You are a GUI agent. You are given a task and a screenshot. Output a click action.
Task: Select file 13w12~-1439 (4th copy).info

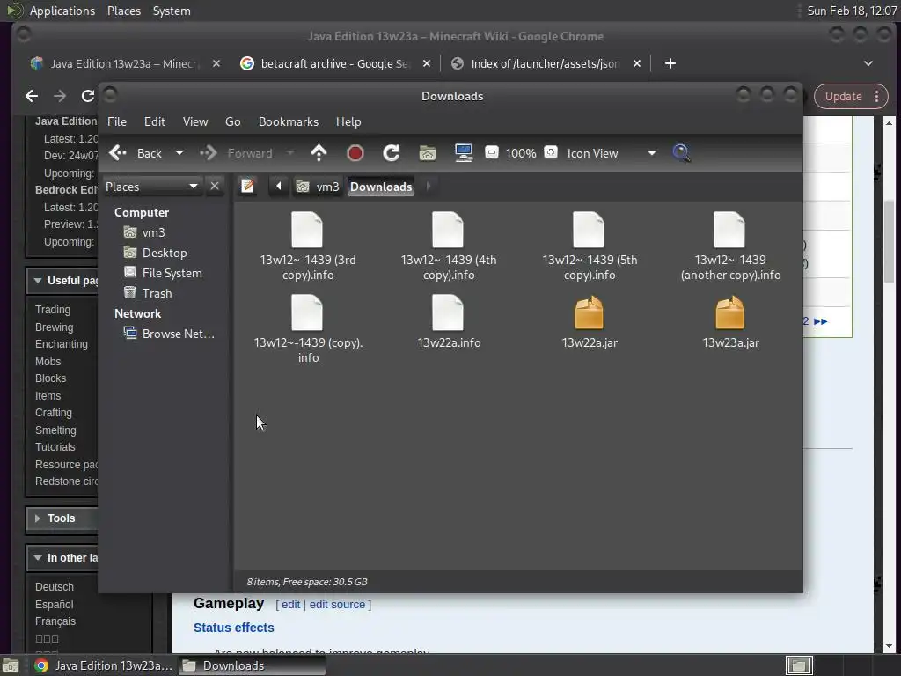pyautogui.click(x=448, y=246)
